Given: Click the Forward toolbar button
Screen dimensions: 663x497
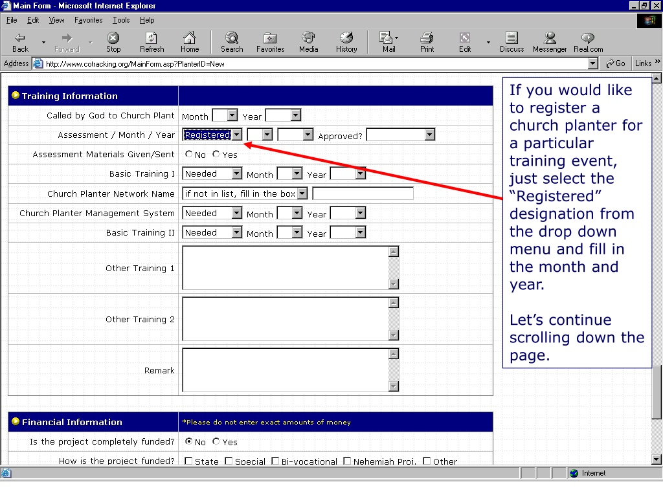Looking at the screenshot, I should pyautogui.click(x=67, y=42).
